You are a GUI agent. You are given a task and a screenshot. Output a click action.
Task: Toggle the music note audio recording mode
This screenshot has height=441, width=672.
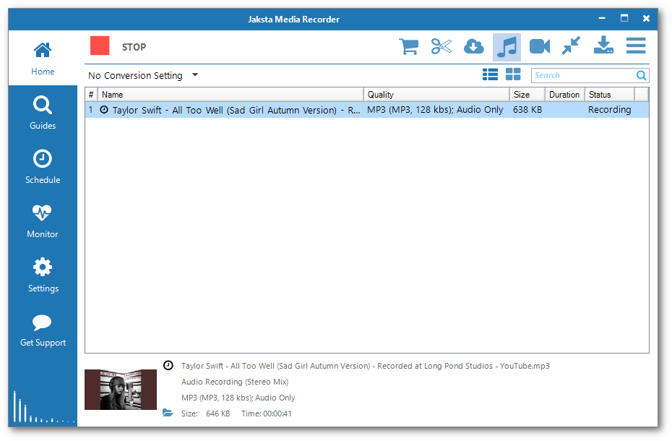click(x=507, y=47)
